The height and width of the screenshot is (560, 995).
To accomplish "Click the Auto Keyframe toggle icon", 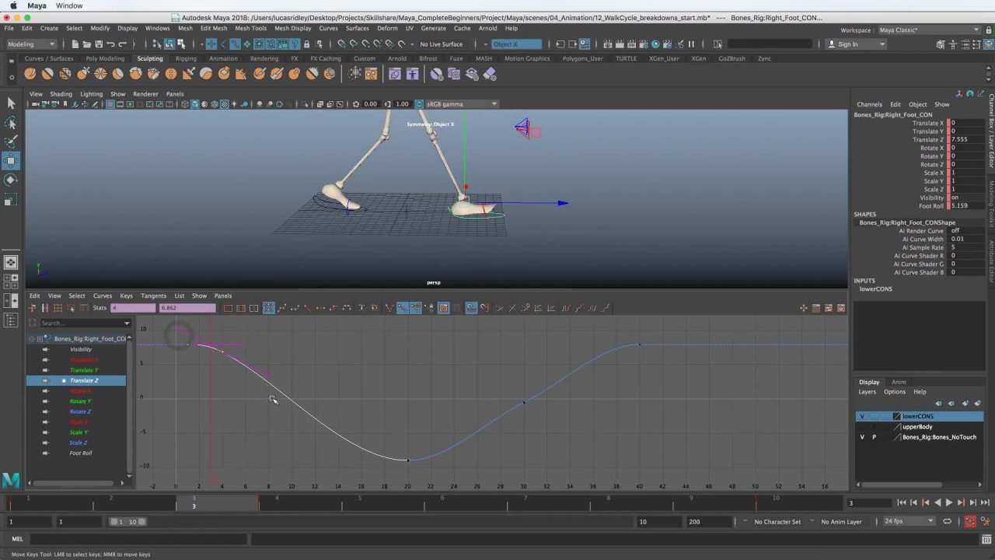I will point(970,522).
